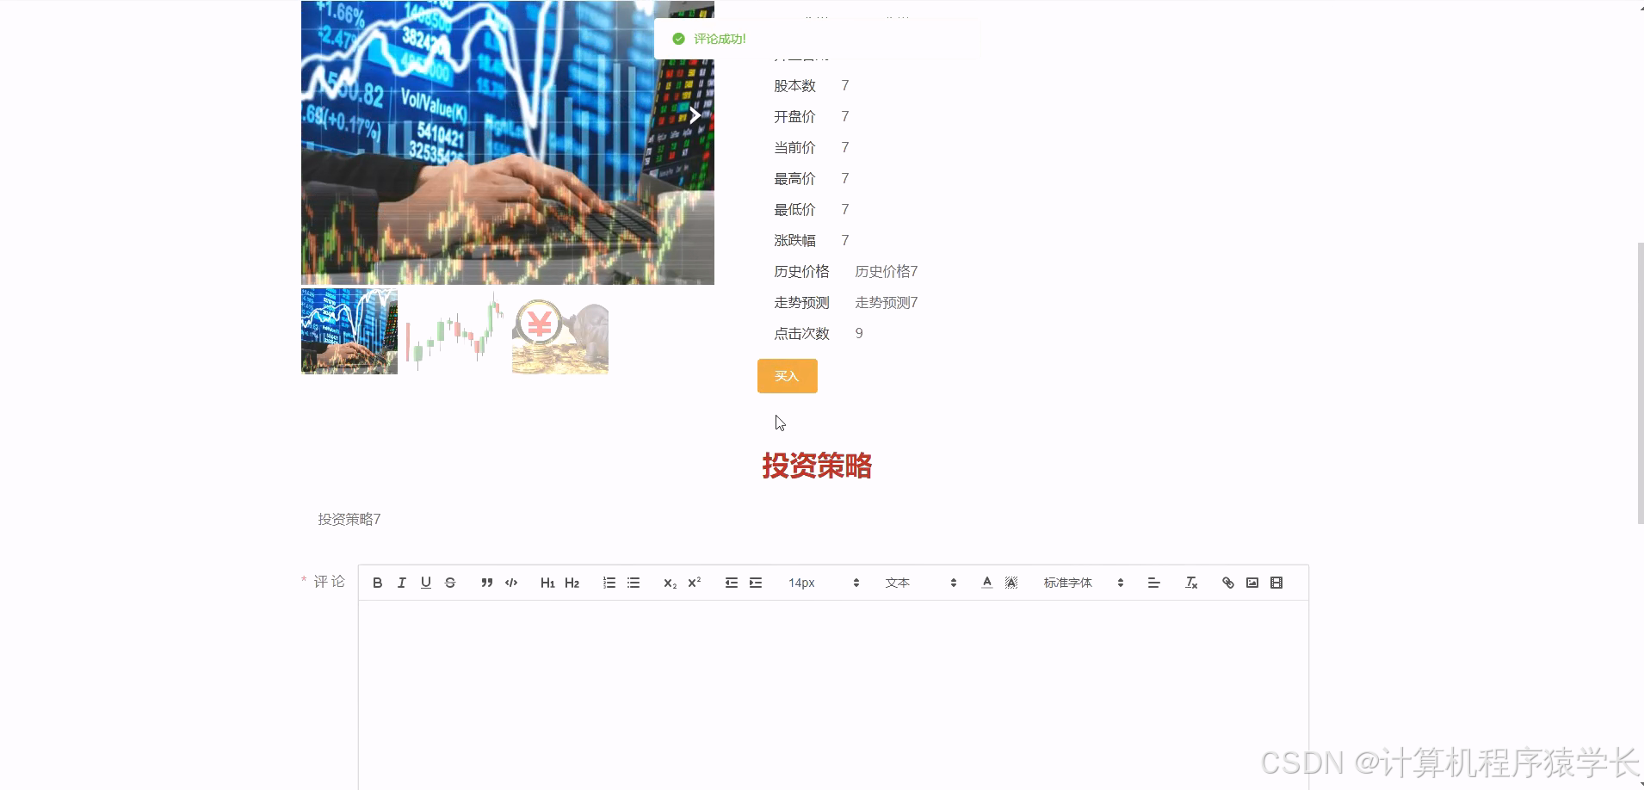This screenshot has width=1644, height=790.
Task: Click the 股本数 label
Action: click(794, 85)
